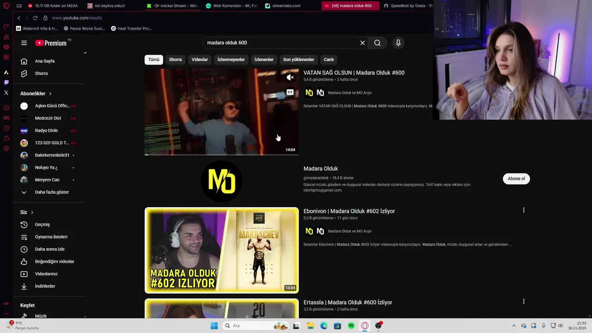Go to the YouTube Premium home logo
This screenshot has width=592, height=333.
(x=51, y=43)
